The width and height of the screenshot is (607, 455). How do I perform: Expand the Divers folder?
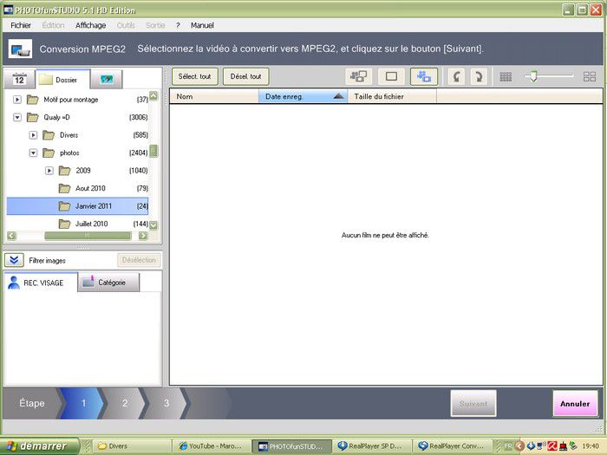(x=34, y=135)
